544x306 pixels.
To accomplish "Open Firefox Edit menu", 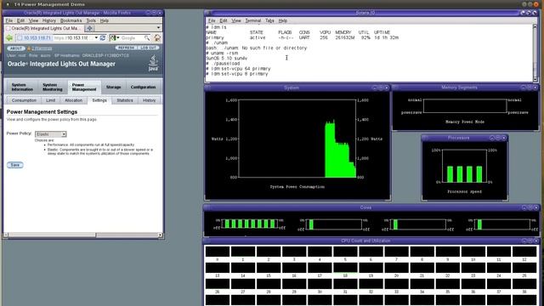I will 20,20.
